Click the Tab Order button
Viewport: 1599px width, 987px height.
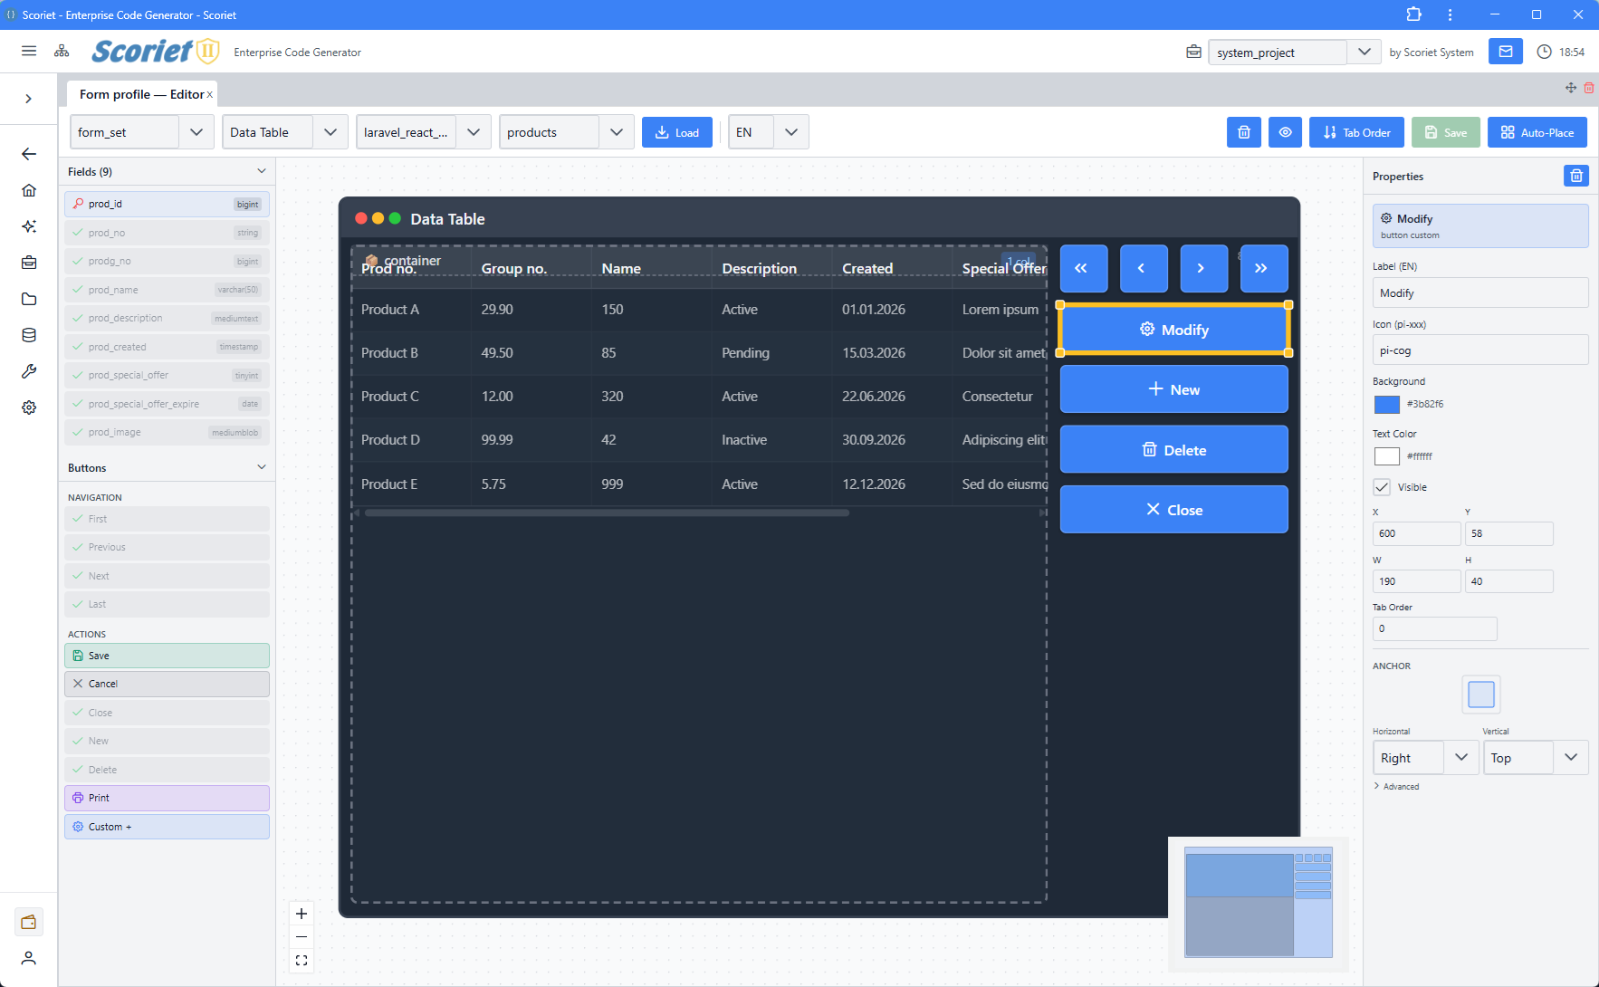(x=1355, y=132)
